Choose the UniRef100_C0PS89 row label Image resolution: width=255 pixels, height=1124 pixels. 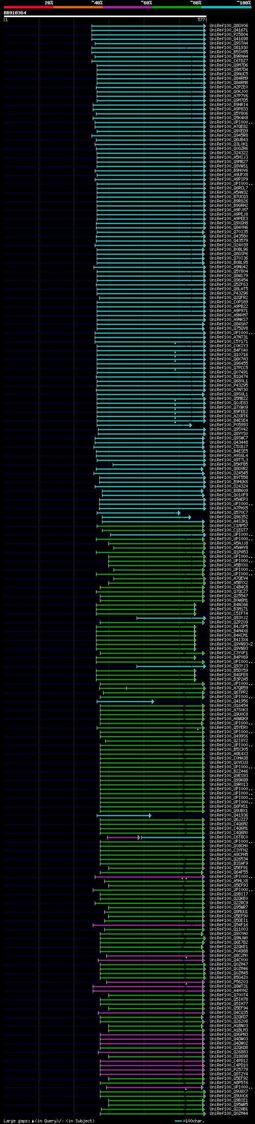point(228,302)
